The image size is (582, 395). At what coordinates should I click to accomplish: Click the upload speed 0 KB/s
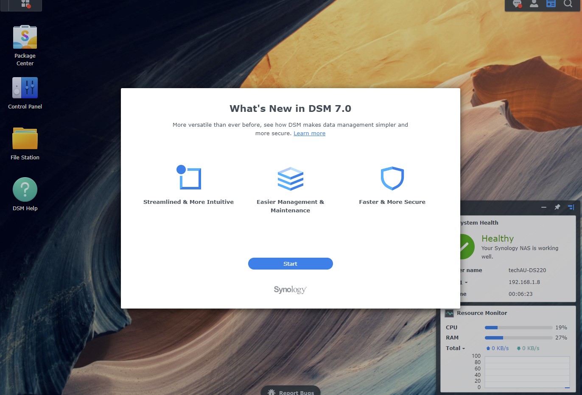coord(497,348)
